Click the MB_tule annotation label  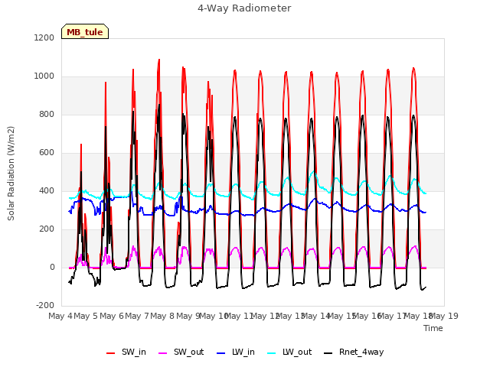point(85,31)
